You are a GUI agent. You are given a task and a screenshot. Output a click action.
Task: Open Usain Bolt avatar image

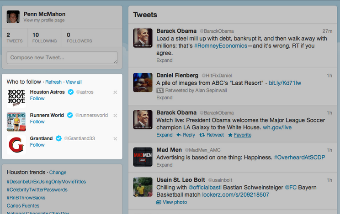[x=143, y=187]
